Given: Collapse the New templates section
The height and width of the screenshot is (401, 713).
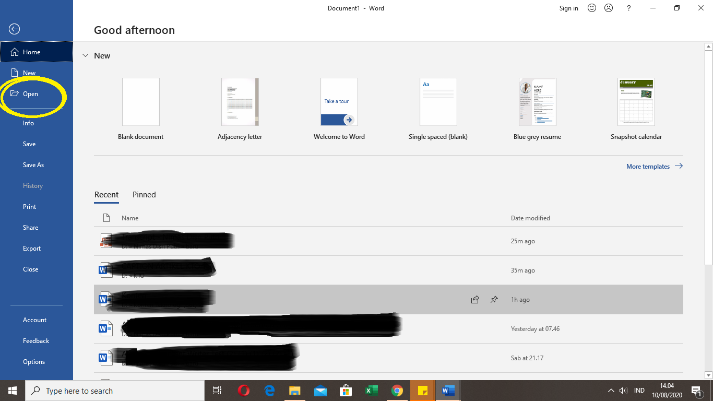Looking at the screenshot, I should point(86,56).
